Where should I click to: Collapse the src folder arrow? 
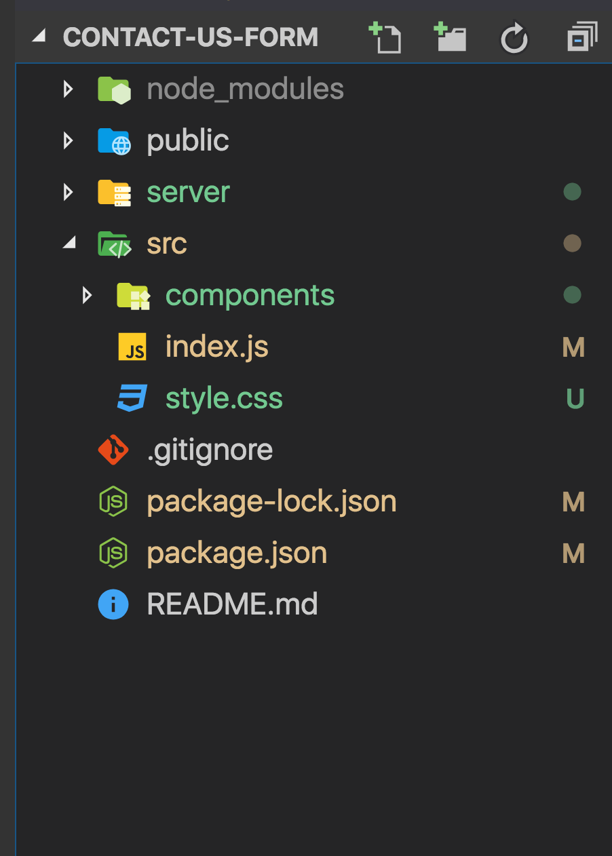[69, 244]
